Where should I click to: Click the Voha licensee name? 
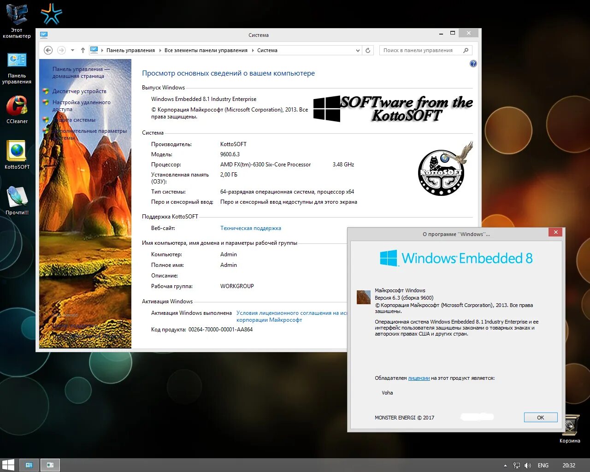[387, 393]
